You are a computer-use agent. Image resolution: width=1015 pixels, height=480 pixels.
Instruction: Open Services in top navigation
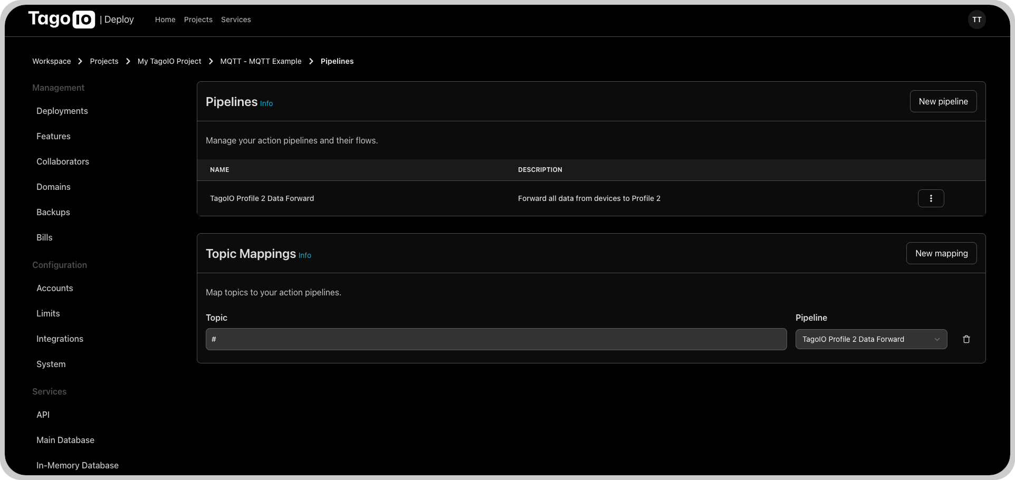point(236,20)
